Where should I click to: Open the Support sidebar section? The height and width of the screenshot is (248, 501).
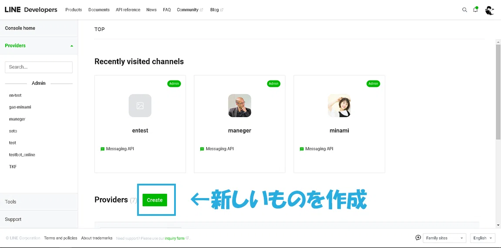coord(39,219)
